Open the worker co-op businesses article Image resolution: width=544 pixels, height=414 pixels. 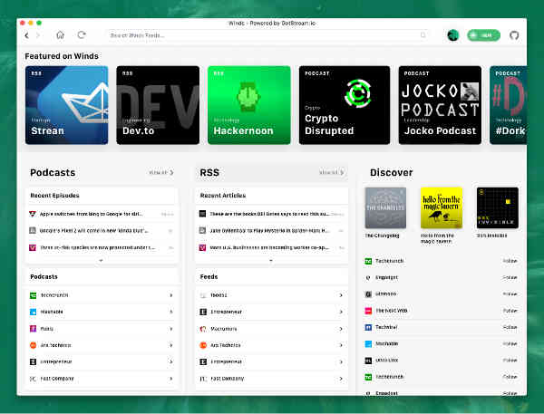272,247
